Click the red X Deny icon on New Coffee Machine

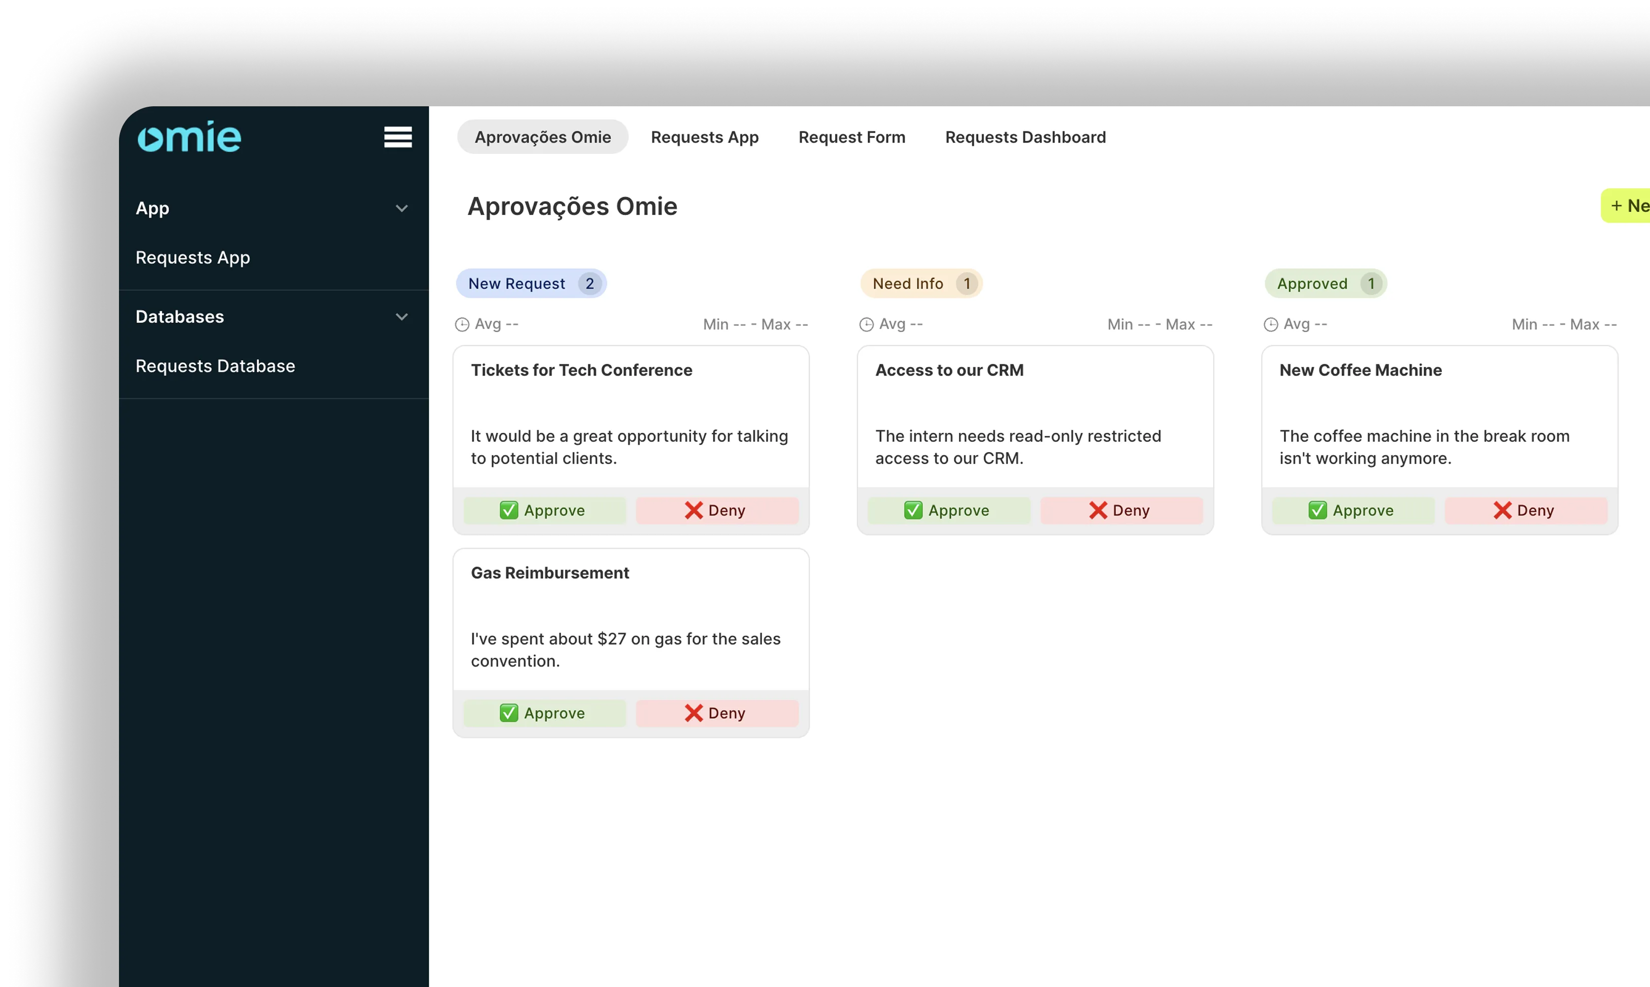tap(1503, 510)
